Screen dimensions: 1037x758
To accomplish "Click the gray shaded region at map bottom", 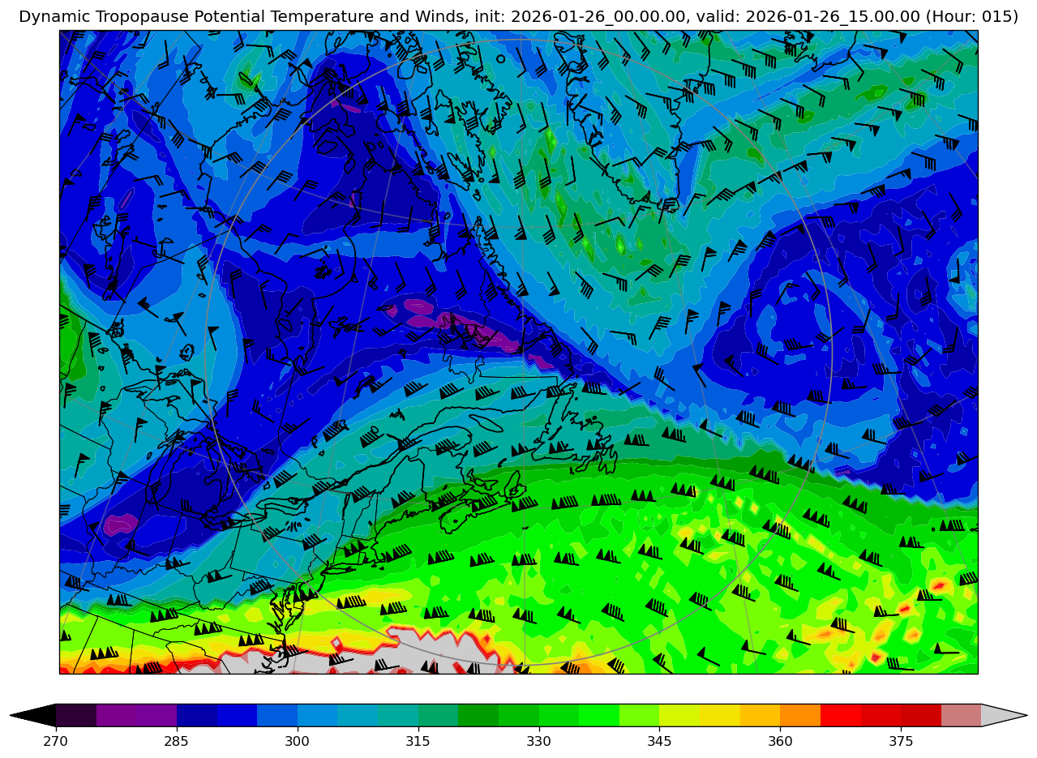I will pyautogui.click(x=422, y=653).
